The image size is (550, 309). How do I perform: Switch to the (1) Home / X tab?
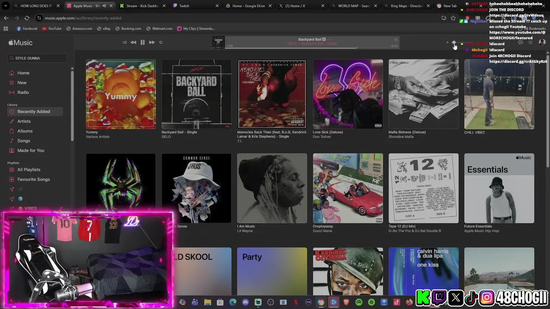click(x=302, y=6)
